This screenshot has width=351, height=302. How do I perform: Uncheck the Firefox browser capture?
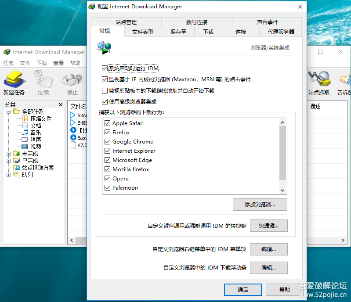pos(108,132)
